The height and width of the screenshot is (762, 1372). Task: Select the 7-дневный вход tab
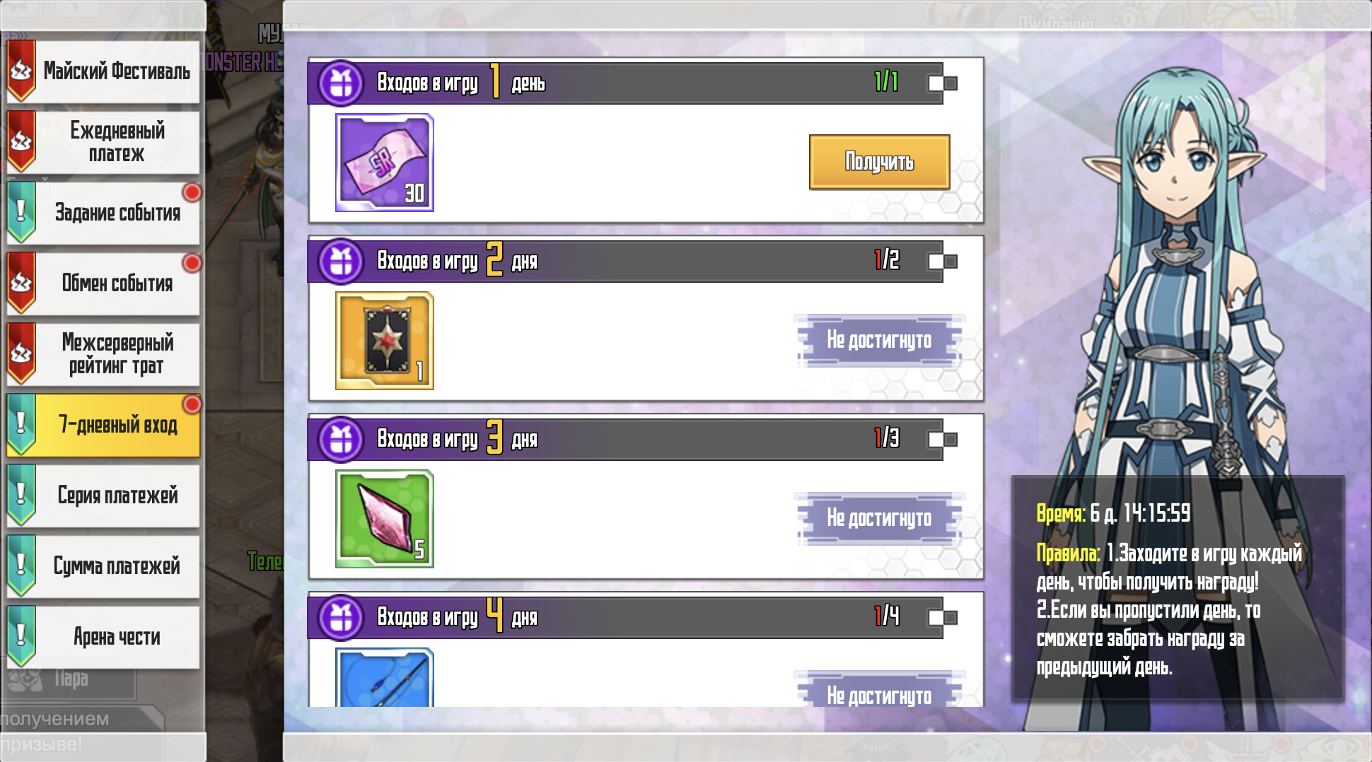pos(103,425)
